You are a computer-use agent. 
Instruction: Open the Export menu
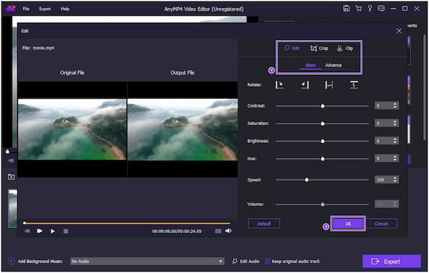coord(45,9)
